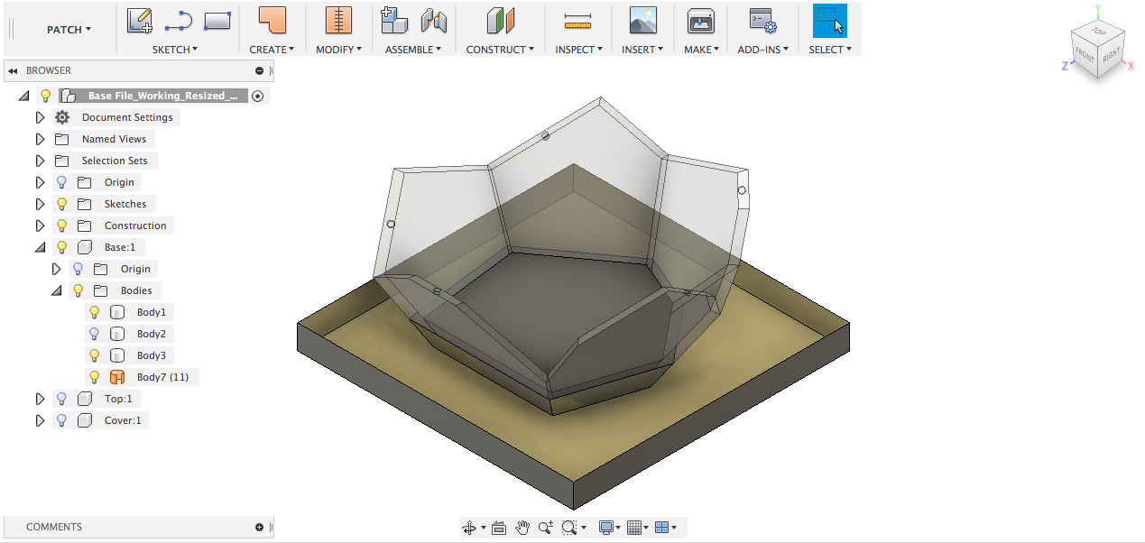Click the RIGHT face of the ViewCube

tap(1112, 53)
